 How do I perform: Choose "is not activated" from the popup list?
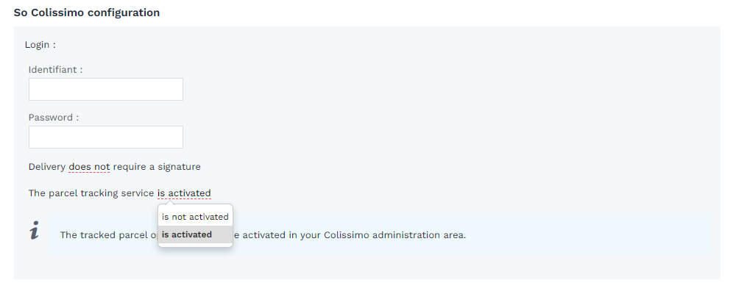(x=195, y=217)
